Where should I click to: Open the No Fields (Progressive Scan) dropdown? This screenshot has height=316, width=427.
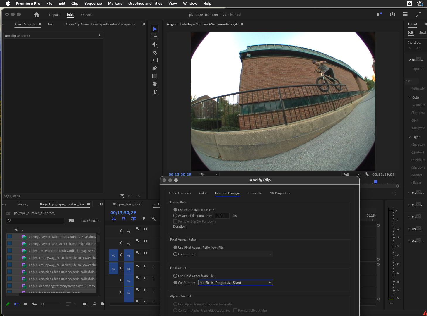coord(235,282)
